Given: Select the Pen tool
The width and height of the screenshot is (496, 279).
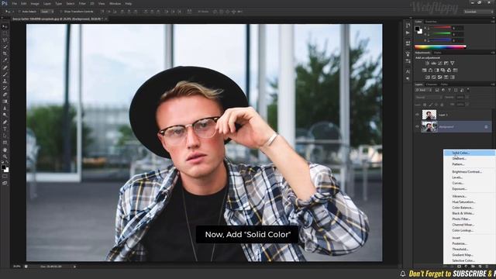Looking at the screenshot, I should (x=5, y=122).
